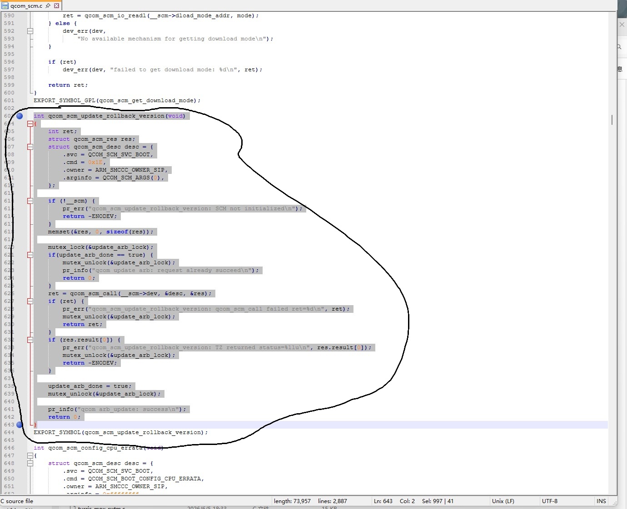Close the right side panel with X
627x509 pixels.
pyautogui.click(x=622, y=25)
